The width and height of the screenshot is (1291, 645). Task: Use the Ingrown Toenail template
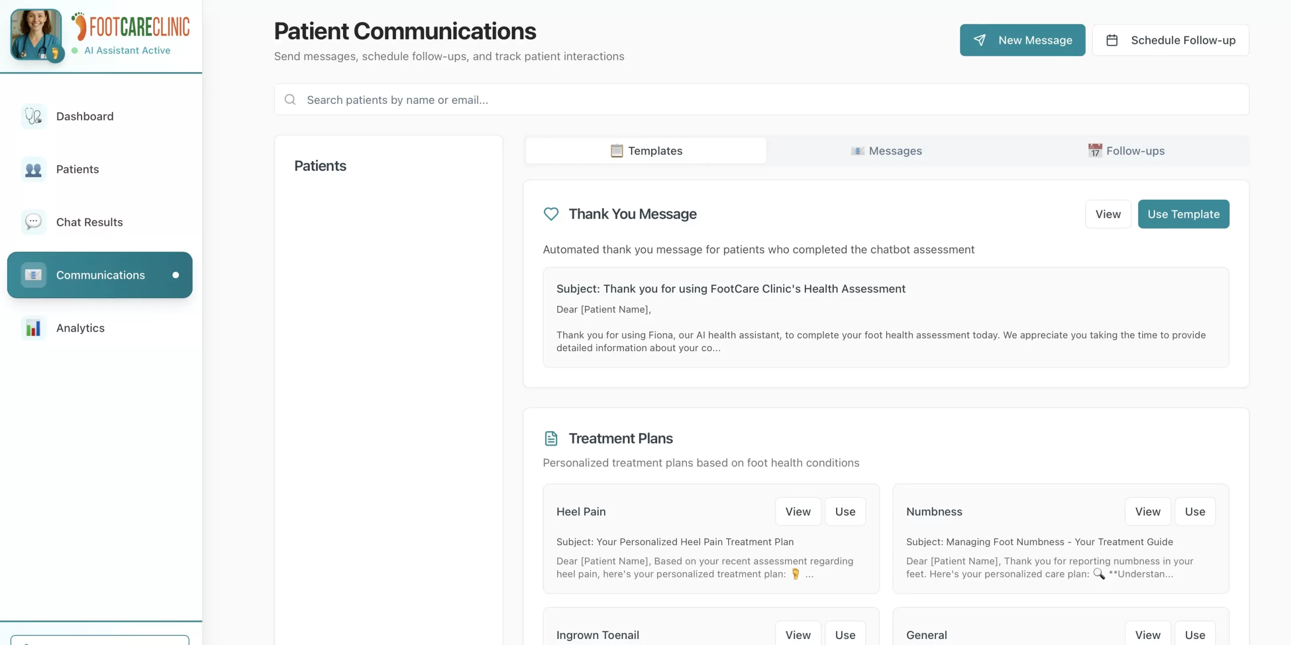click(845, 634)
